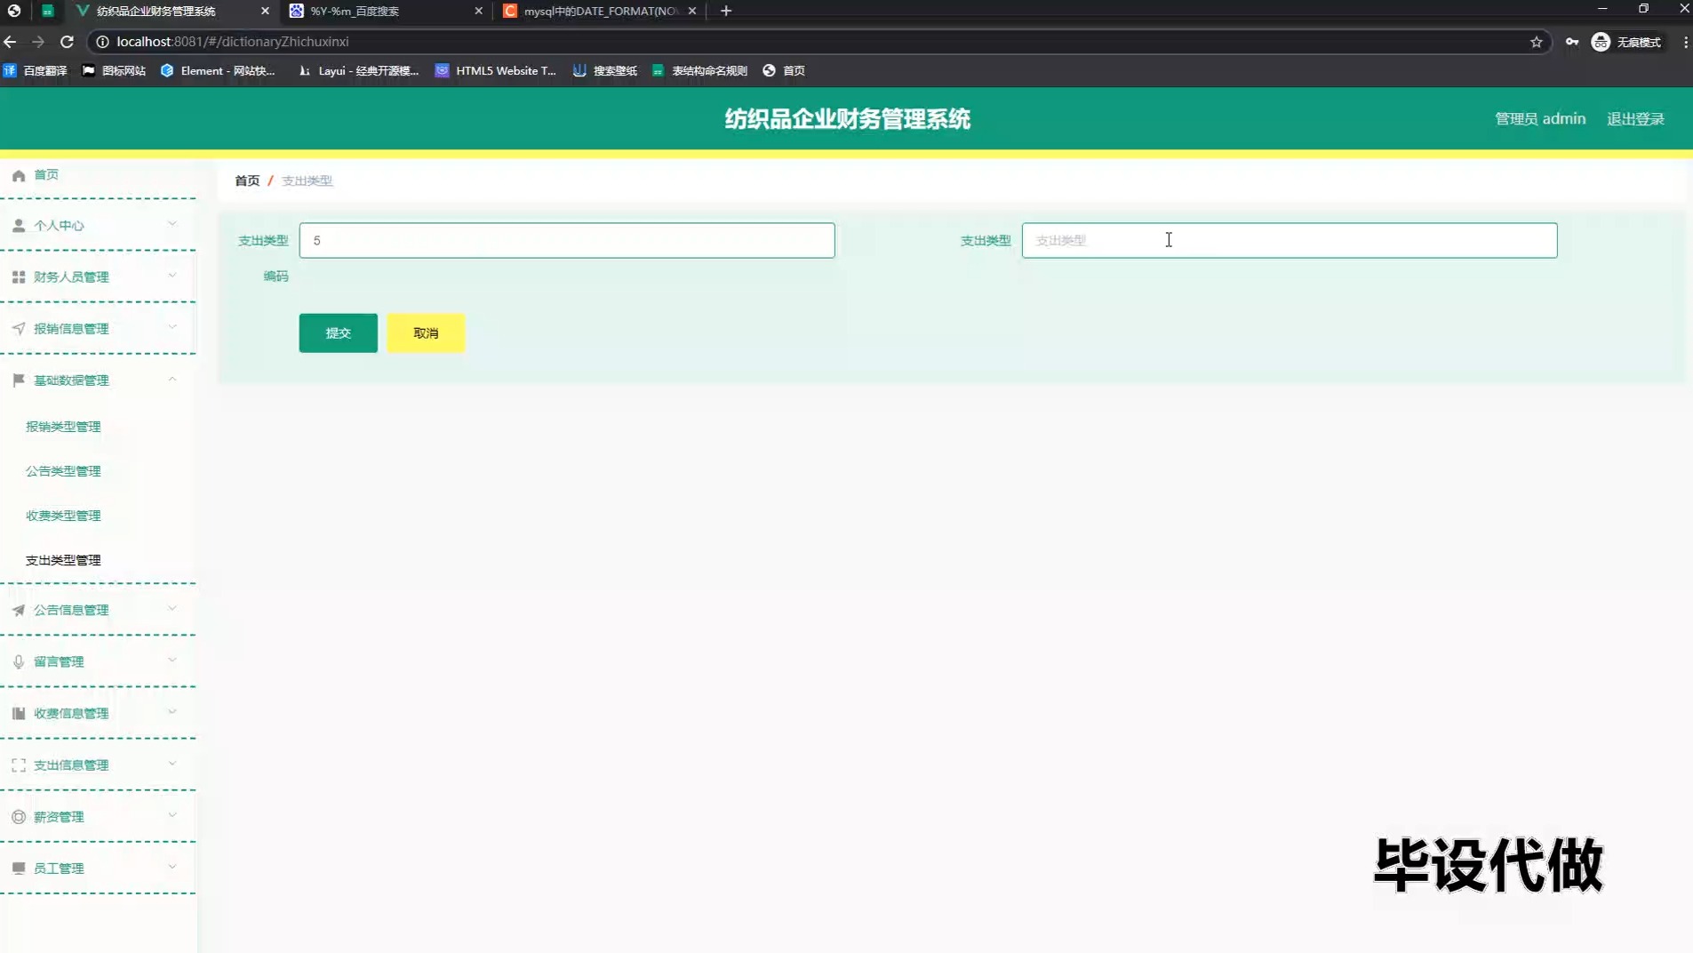Open the Element bookmark
This screenshot has height=953, width=1693.
click(218, 70)
